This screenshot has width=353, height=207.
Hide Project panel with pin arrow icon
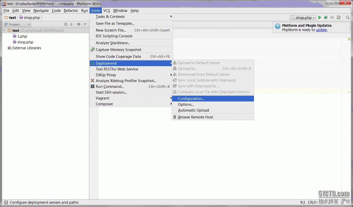coord(86,24)
